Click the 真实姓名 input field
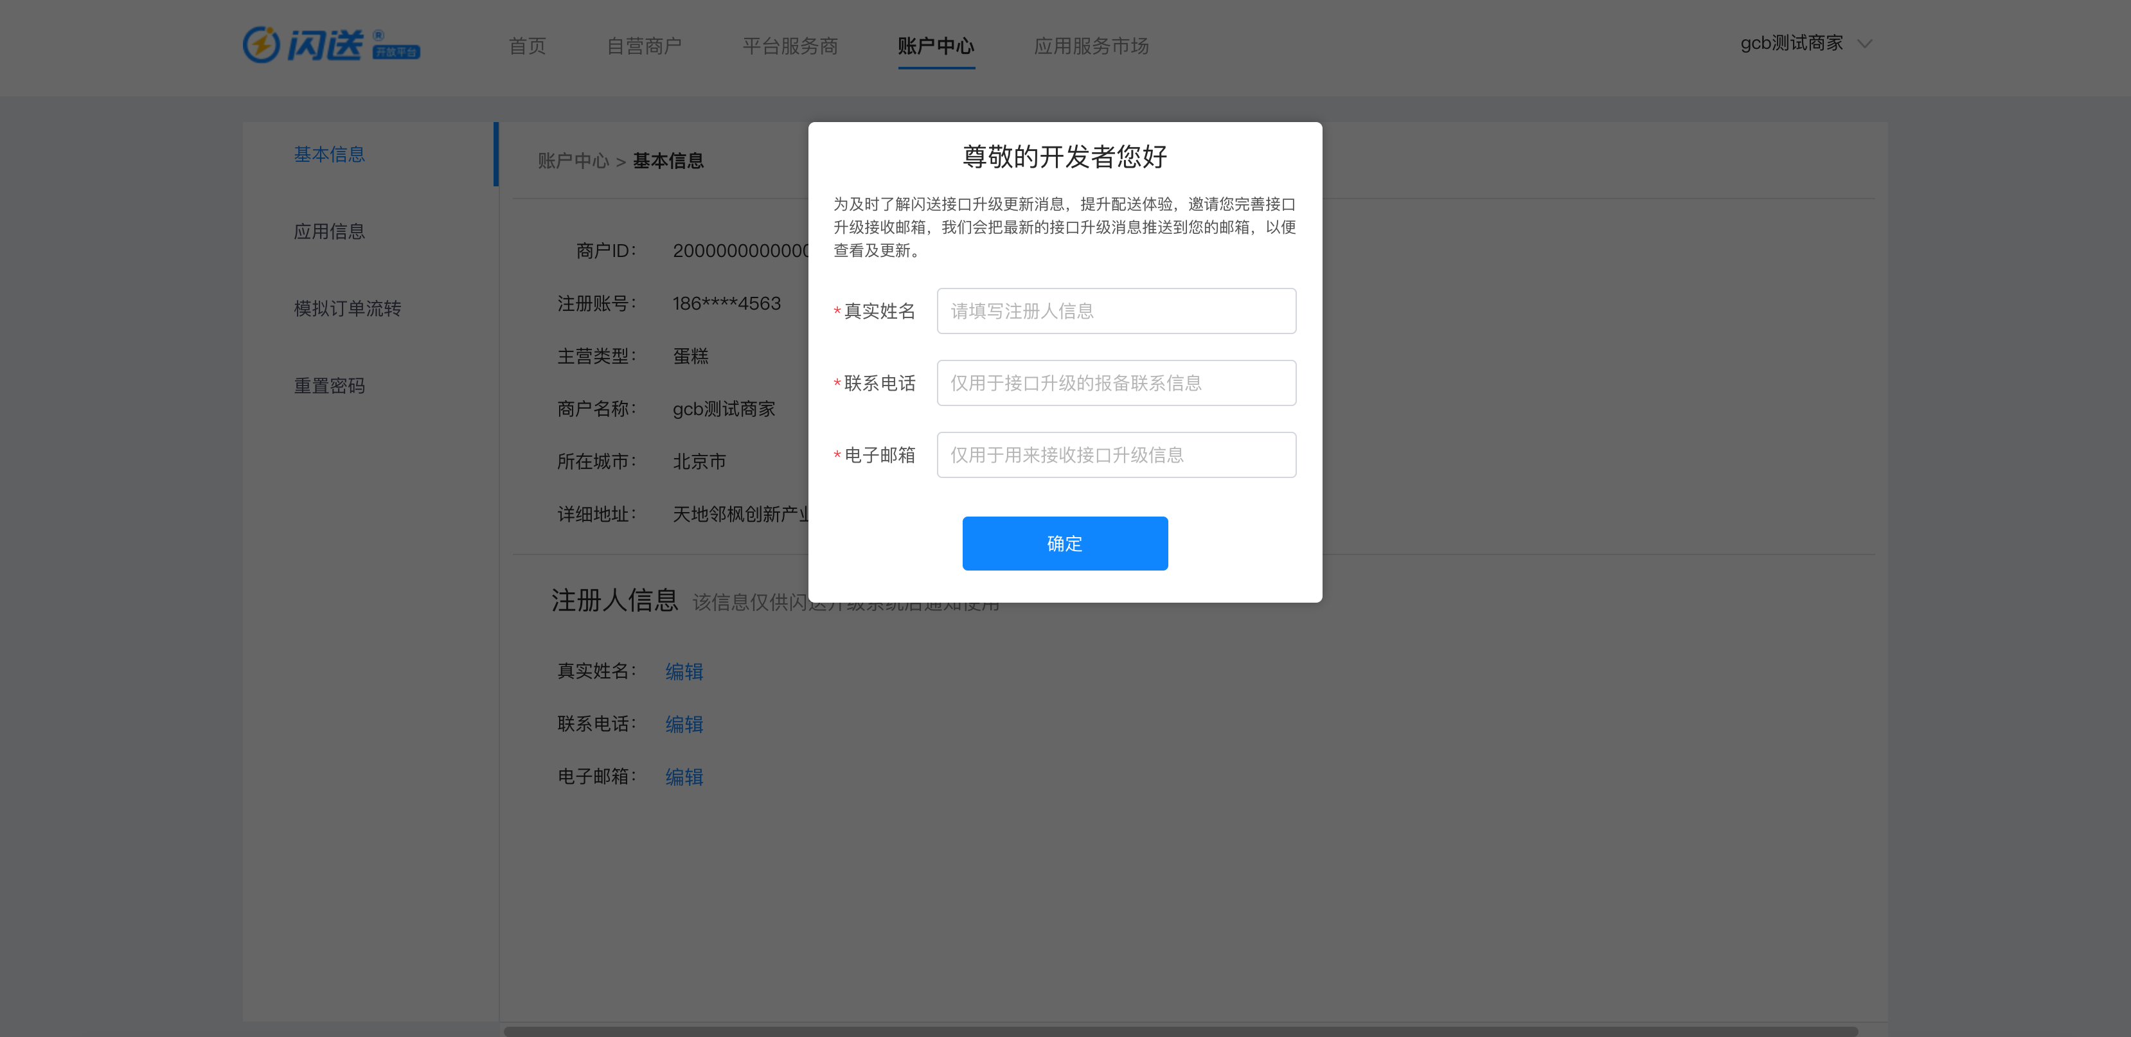2131x1037 pixels. click(1115, 310)
